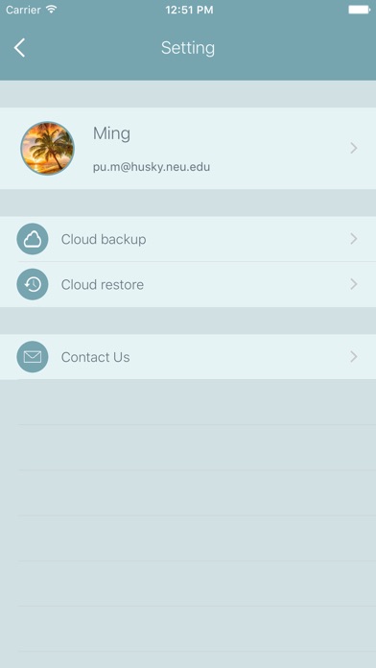Open Cloud backup chevron arrow

(353, 239)
